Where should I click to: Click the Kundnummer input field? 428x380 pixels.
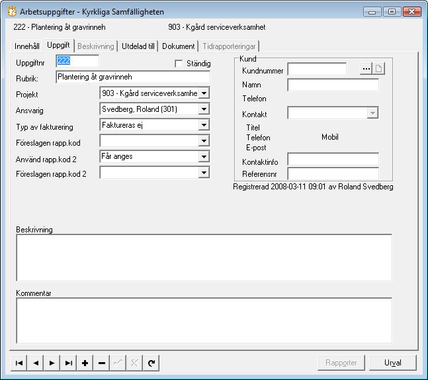(x=317, y=69)
